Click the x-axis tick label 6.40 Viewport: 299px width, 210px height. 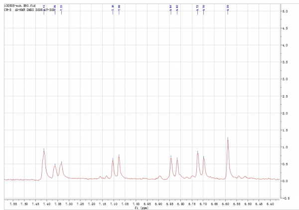tap(270, 204)
